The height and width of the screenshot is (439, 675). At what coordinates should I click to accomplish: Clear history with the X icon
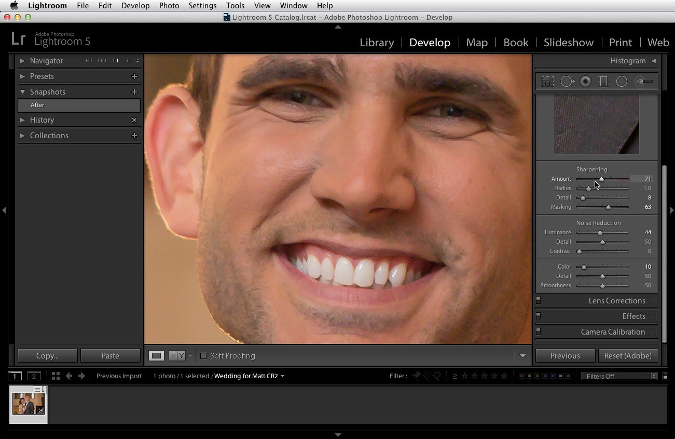pyautogui.click(x=134, y=120)
